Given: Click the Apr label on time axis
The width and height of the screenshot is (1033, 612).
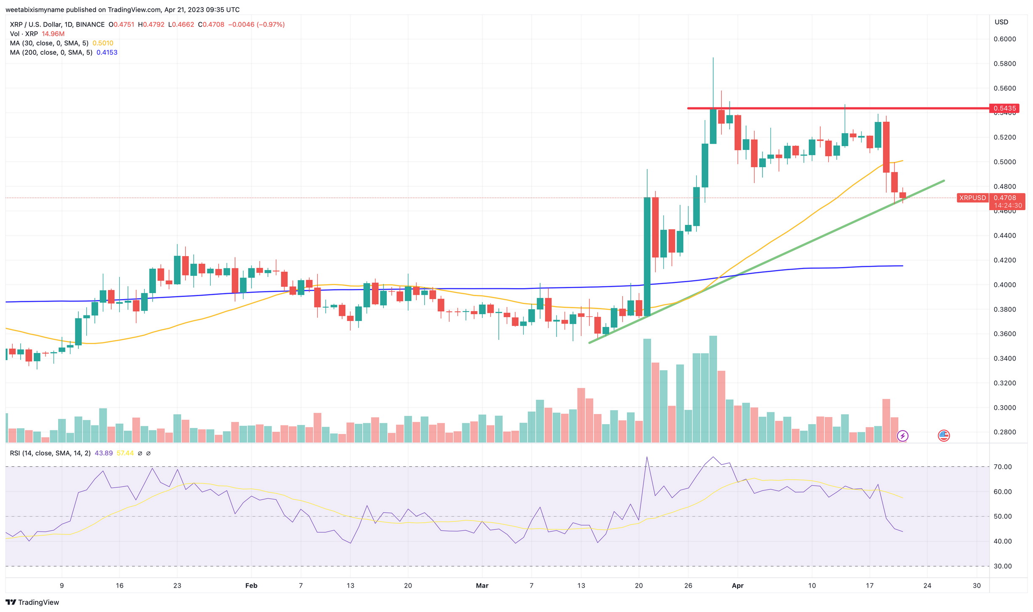Looking at the screenshot, I should tap(737, 585).
